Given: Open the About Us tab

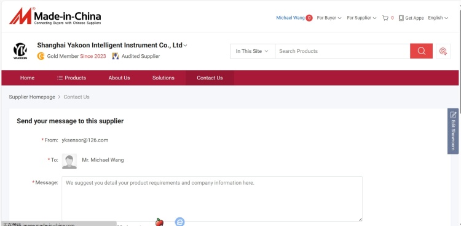Looking at the screenshot, I should 119,78.
